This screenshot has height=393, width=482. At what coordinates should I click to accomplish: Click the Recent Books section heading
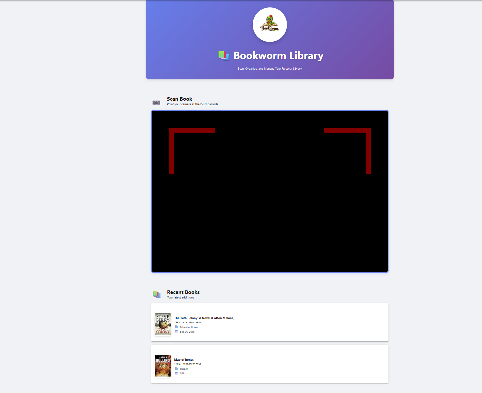(x=183, y=292)
